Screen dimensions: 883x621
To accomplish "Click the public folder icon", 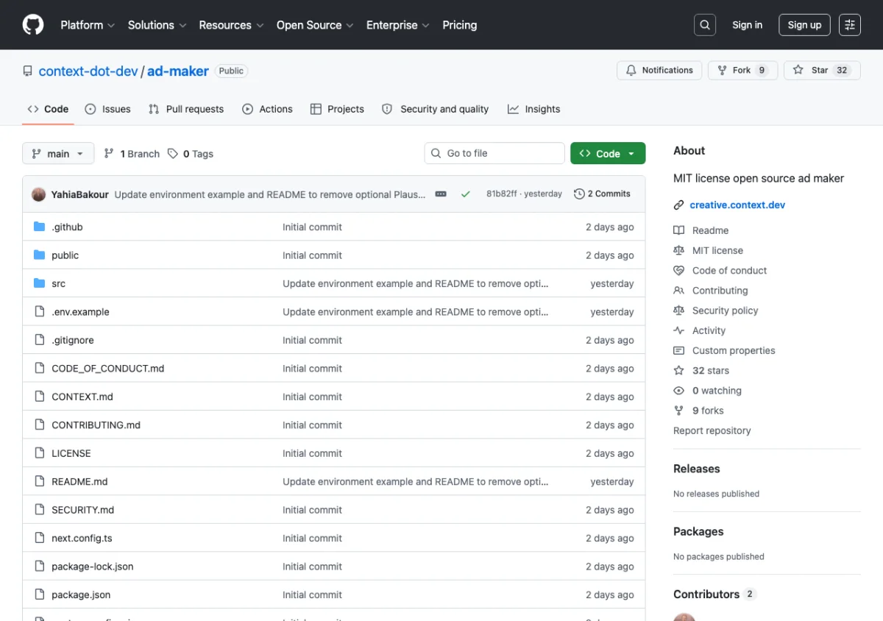I will [40, 255].
